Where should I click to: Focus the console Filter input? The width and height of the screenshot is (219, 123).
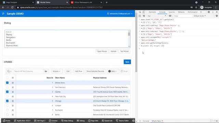click(x=183, y=16)
